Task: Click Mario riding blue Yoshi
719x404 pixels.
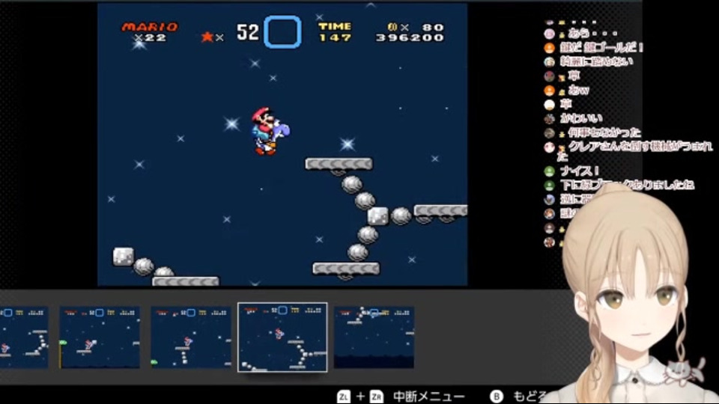Action: (x=270, y=132)
